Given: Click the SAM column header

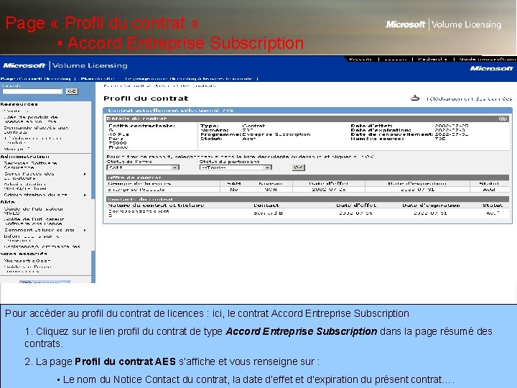Looking at the screenshot, I should (234, 183).
